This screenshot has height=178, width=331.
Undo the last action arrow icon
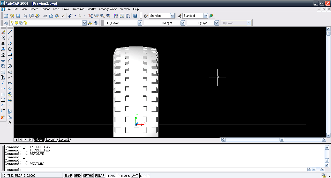click(70, 16)
